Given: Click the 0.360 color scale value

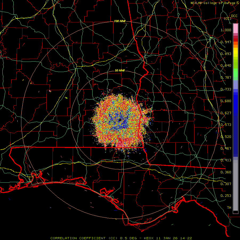Looking at the screenshot, I should (226, 172).
